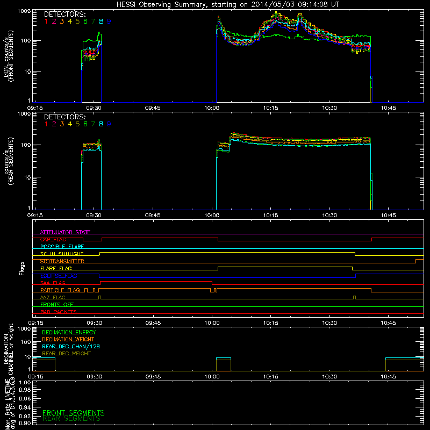Click the FRONTS_OFF flag label
430x430 pixels.
coord(57,305)
